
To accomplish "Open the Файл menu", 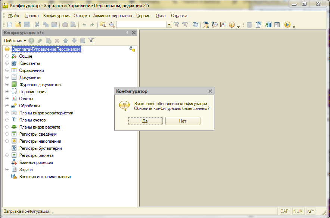I will point(13,16).
